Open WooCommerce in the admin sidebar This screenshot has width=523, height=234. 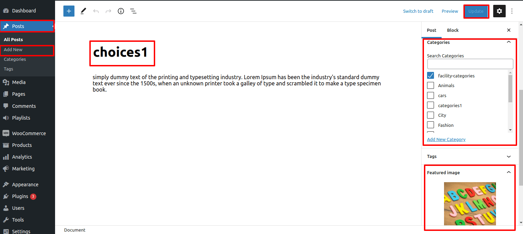tap(29, 133)
